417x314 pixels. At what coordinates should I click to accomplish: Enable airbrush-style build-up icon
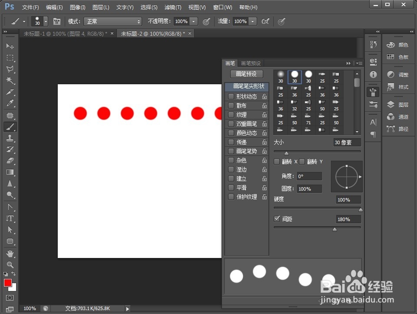point(265,21)
